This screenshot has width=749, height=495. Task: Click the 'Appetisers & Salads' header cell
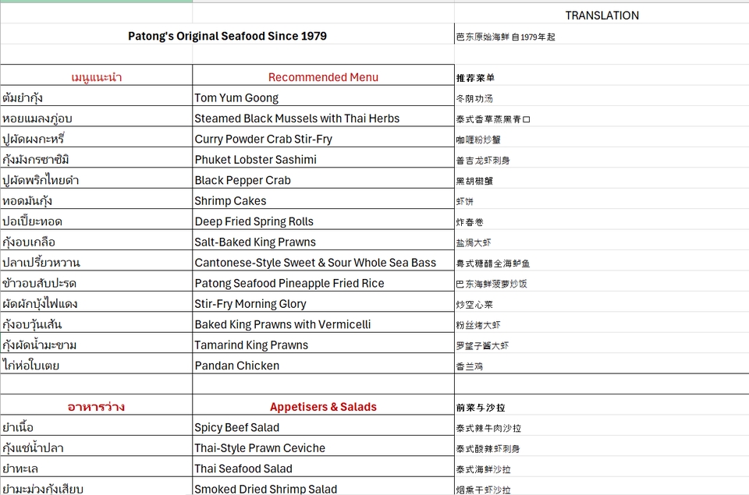pos(323,407)
